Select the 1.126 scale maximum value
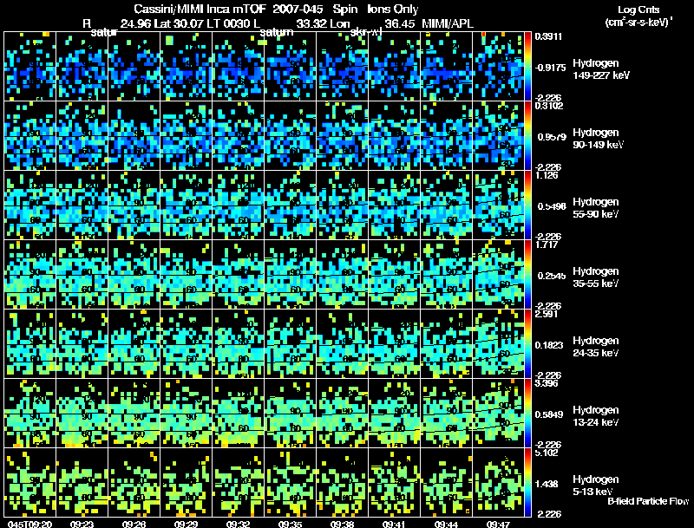Viewport: 694px width, 528px height. pos(546,175)
